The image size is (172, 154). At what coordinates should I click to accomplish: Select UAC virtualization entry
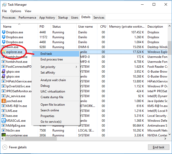[x=56, y=91]
